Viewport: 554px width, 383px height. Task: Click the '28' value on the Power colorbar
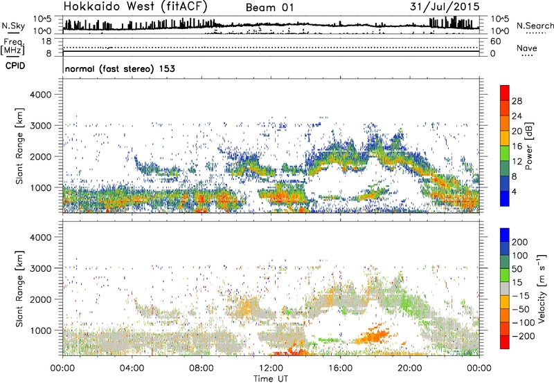[x=517, y=101]
